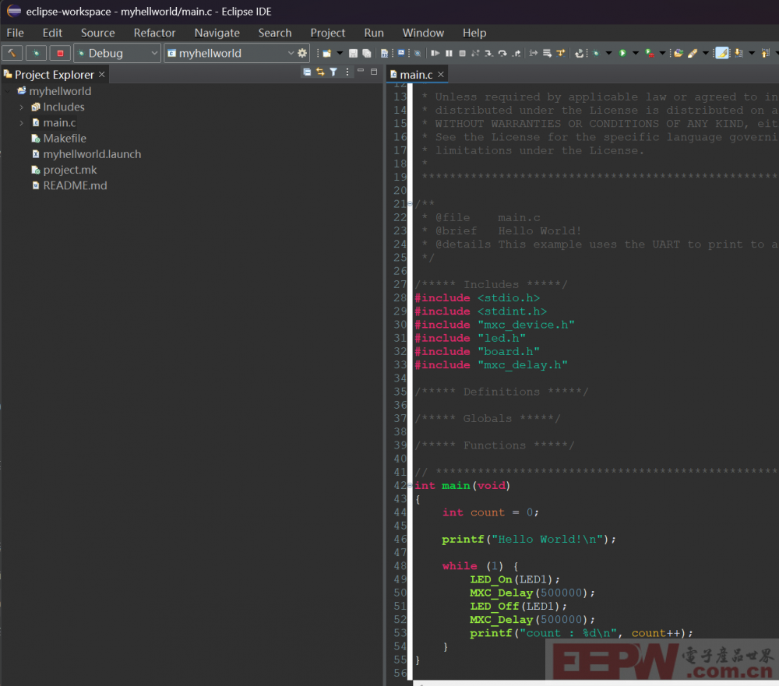779x686 pixels.
Task: Click the green bug Debug toolbar icon
Action: [596, 53]
